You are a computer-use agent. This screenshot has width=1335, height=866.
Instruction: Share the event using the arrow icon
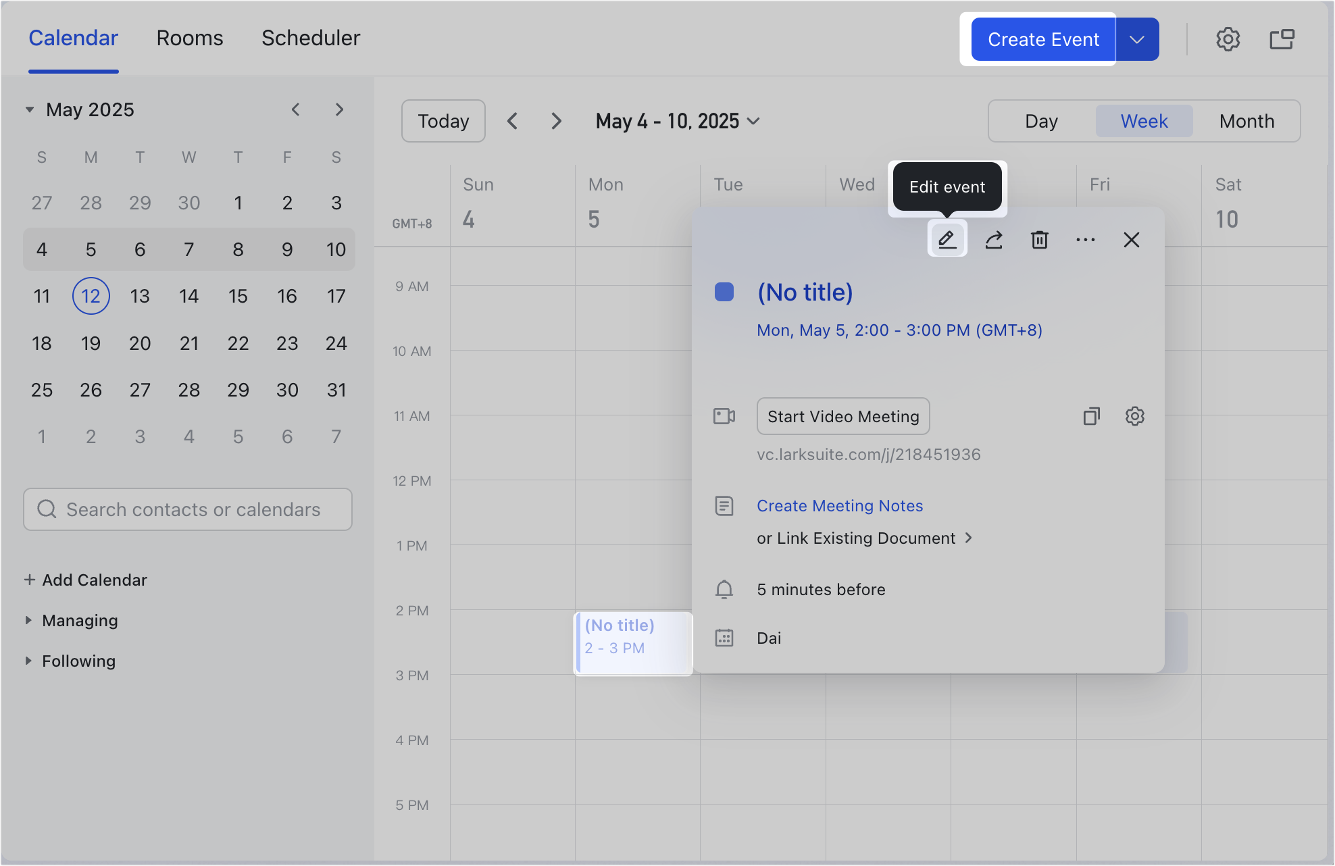coord(994,240)
